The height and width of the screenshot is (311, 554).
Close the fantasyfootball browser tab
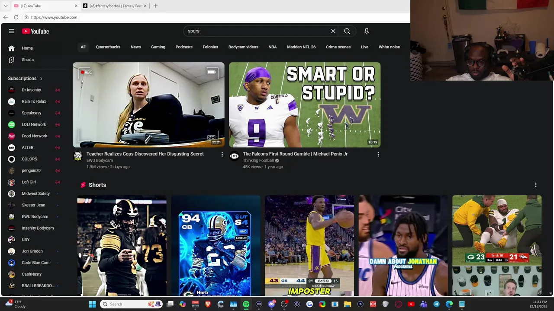[145, 6]
